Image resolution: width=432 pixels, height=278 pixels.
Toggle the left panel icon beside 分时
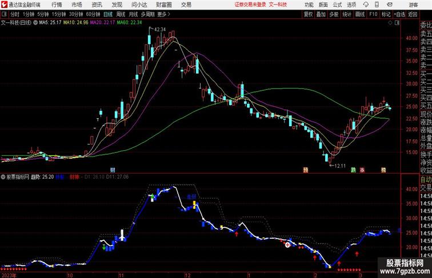click(4, 14)
